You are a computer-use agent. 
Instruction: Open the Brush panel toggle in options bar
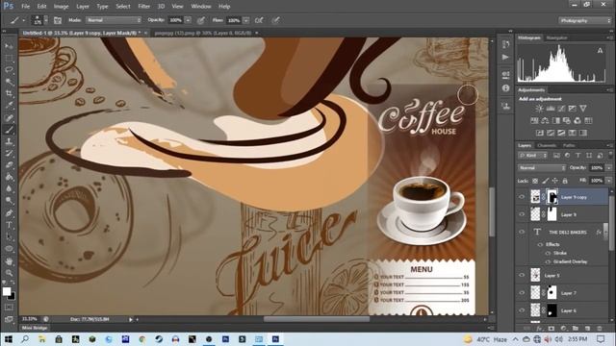tap(58, 20)
